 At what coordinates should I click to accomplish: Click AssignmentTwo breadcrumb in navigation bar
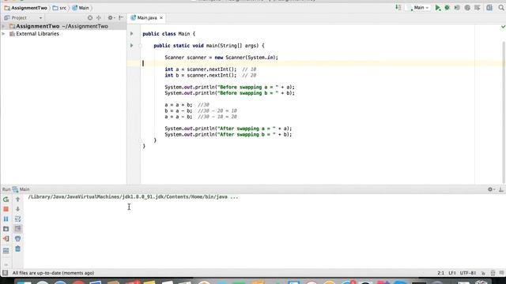[x=26, y=8]
